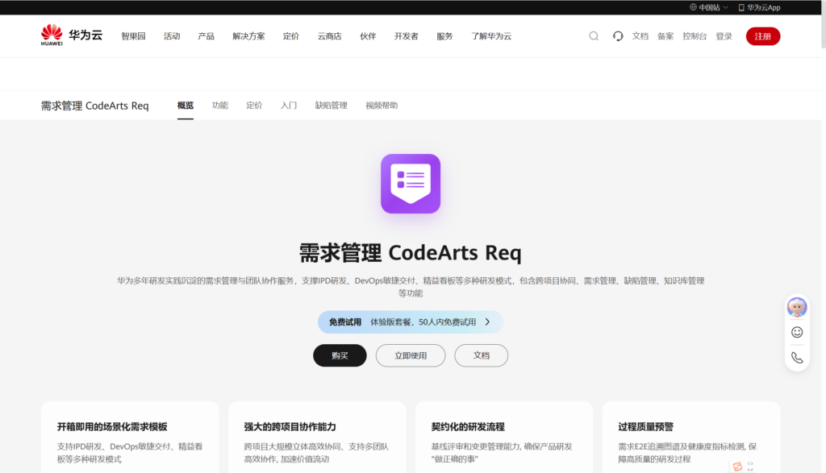Screen dimensions: 826x473
Task: Open the 开发者 menu
Action: click(407, 36)
